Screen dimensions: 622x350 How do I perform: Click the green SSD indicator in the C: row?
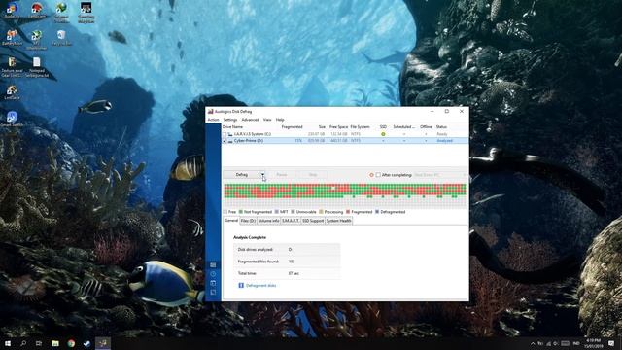point(383,134)
